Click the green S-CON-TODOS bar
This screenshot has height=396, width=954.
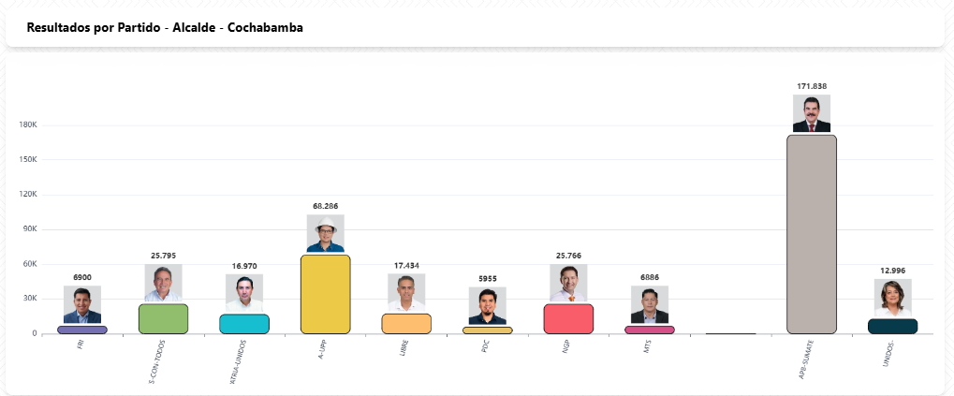[163, 318]
